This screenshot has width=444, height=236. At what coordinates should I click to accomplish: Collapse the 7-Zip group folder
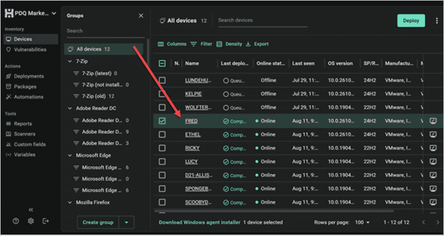[70, 61]
